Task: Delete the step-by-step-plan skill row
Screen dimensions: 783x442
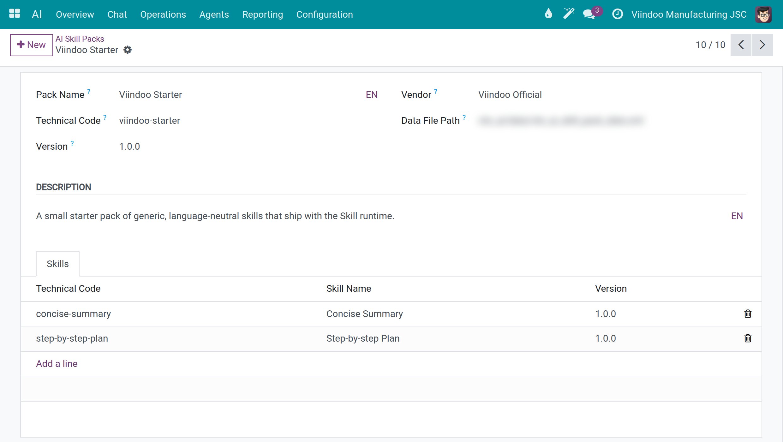Action: click(x=748, y=338)
